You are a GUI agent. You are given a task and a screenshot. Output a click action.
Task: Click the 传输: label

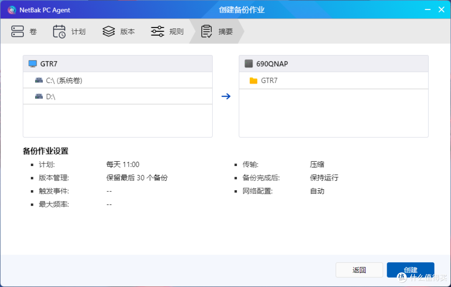pos(250,164)
